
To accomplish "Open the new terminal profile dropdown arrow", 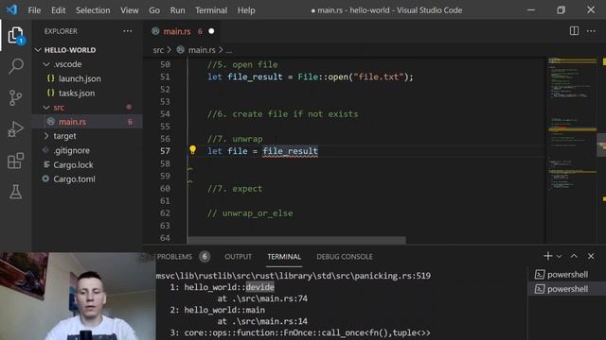I will [559, 256].
